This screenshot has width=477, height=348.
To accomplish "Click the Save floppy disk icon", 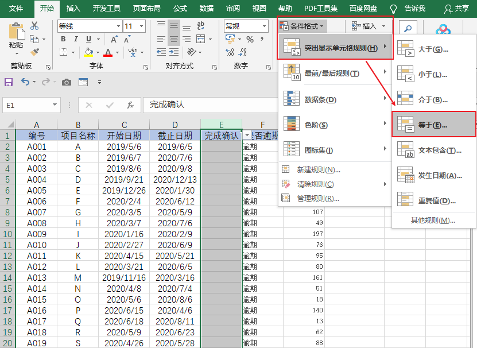I will 9,82.
